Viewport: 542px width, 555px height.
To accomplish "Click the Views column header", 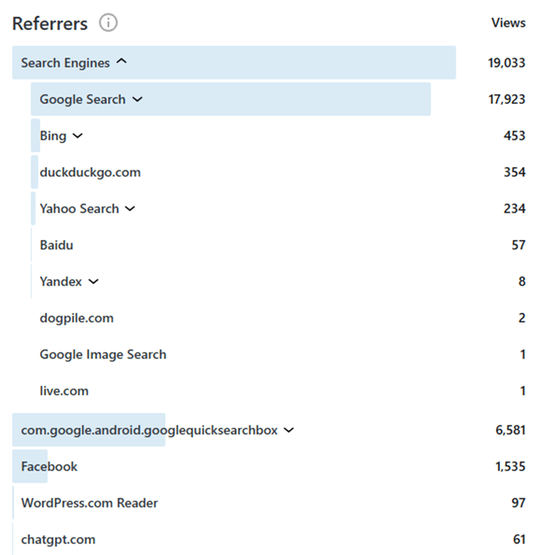I will pos(508,23).
